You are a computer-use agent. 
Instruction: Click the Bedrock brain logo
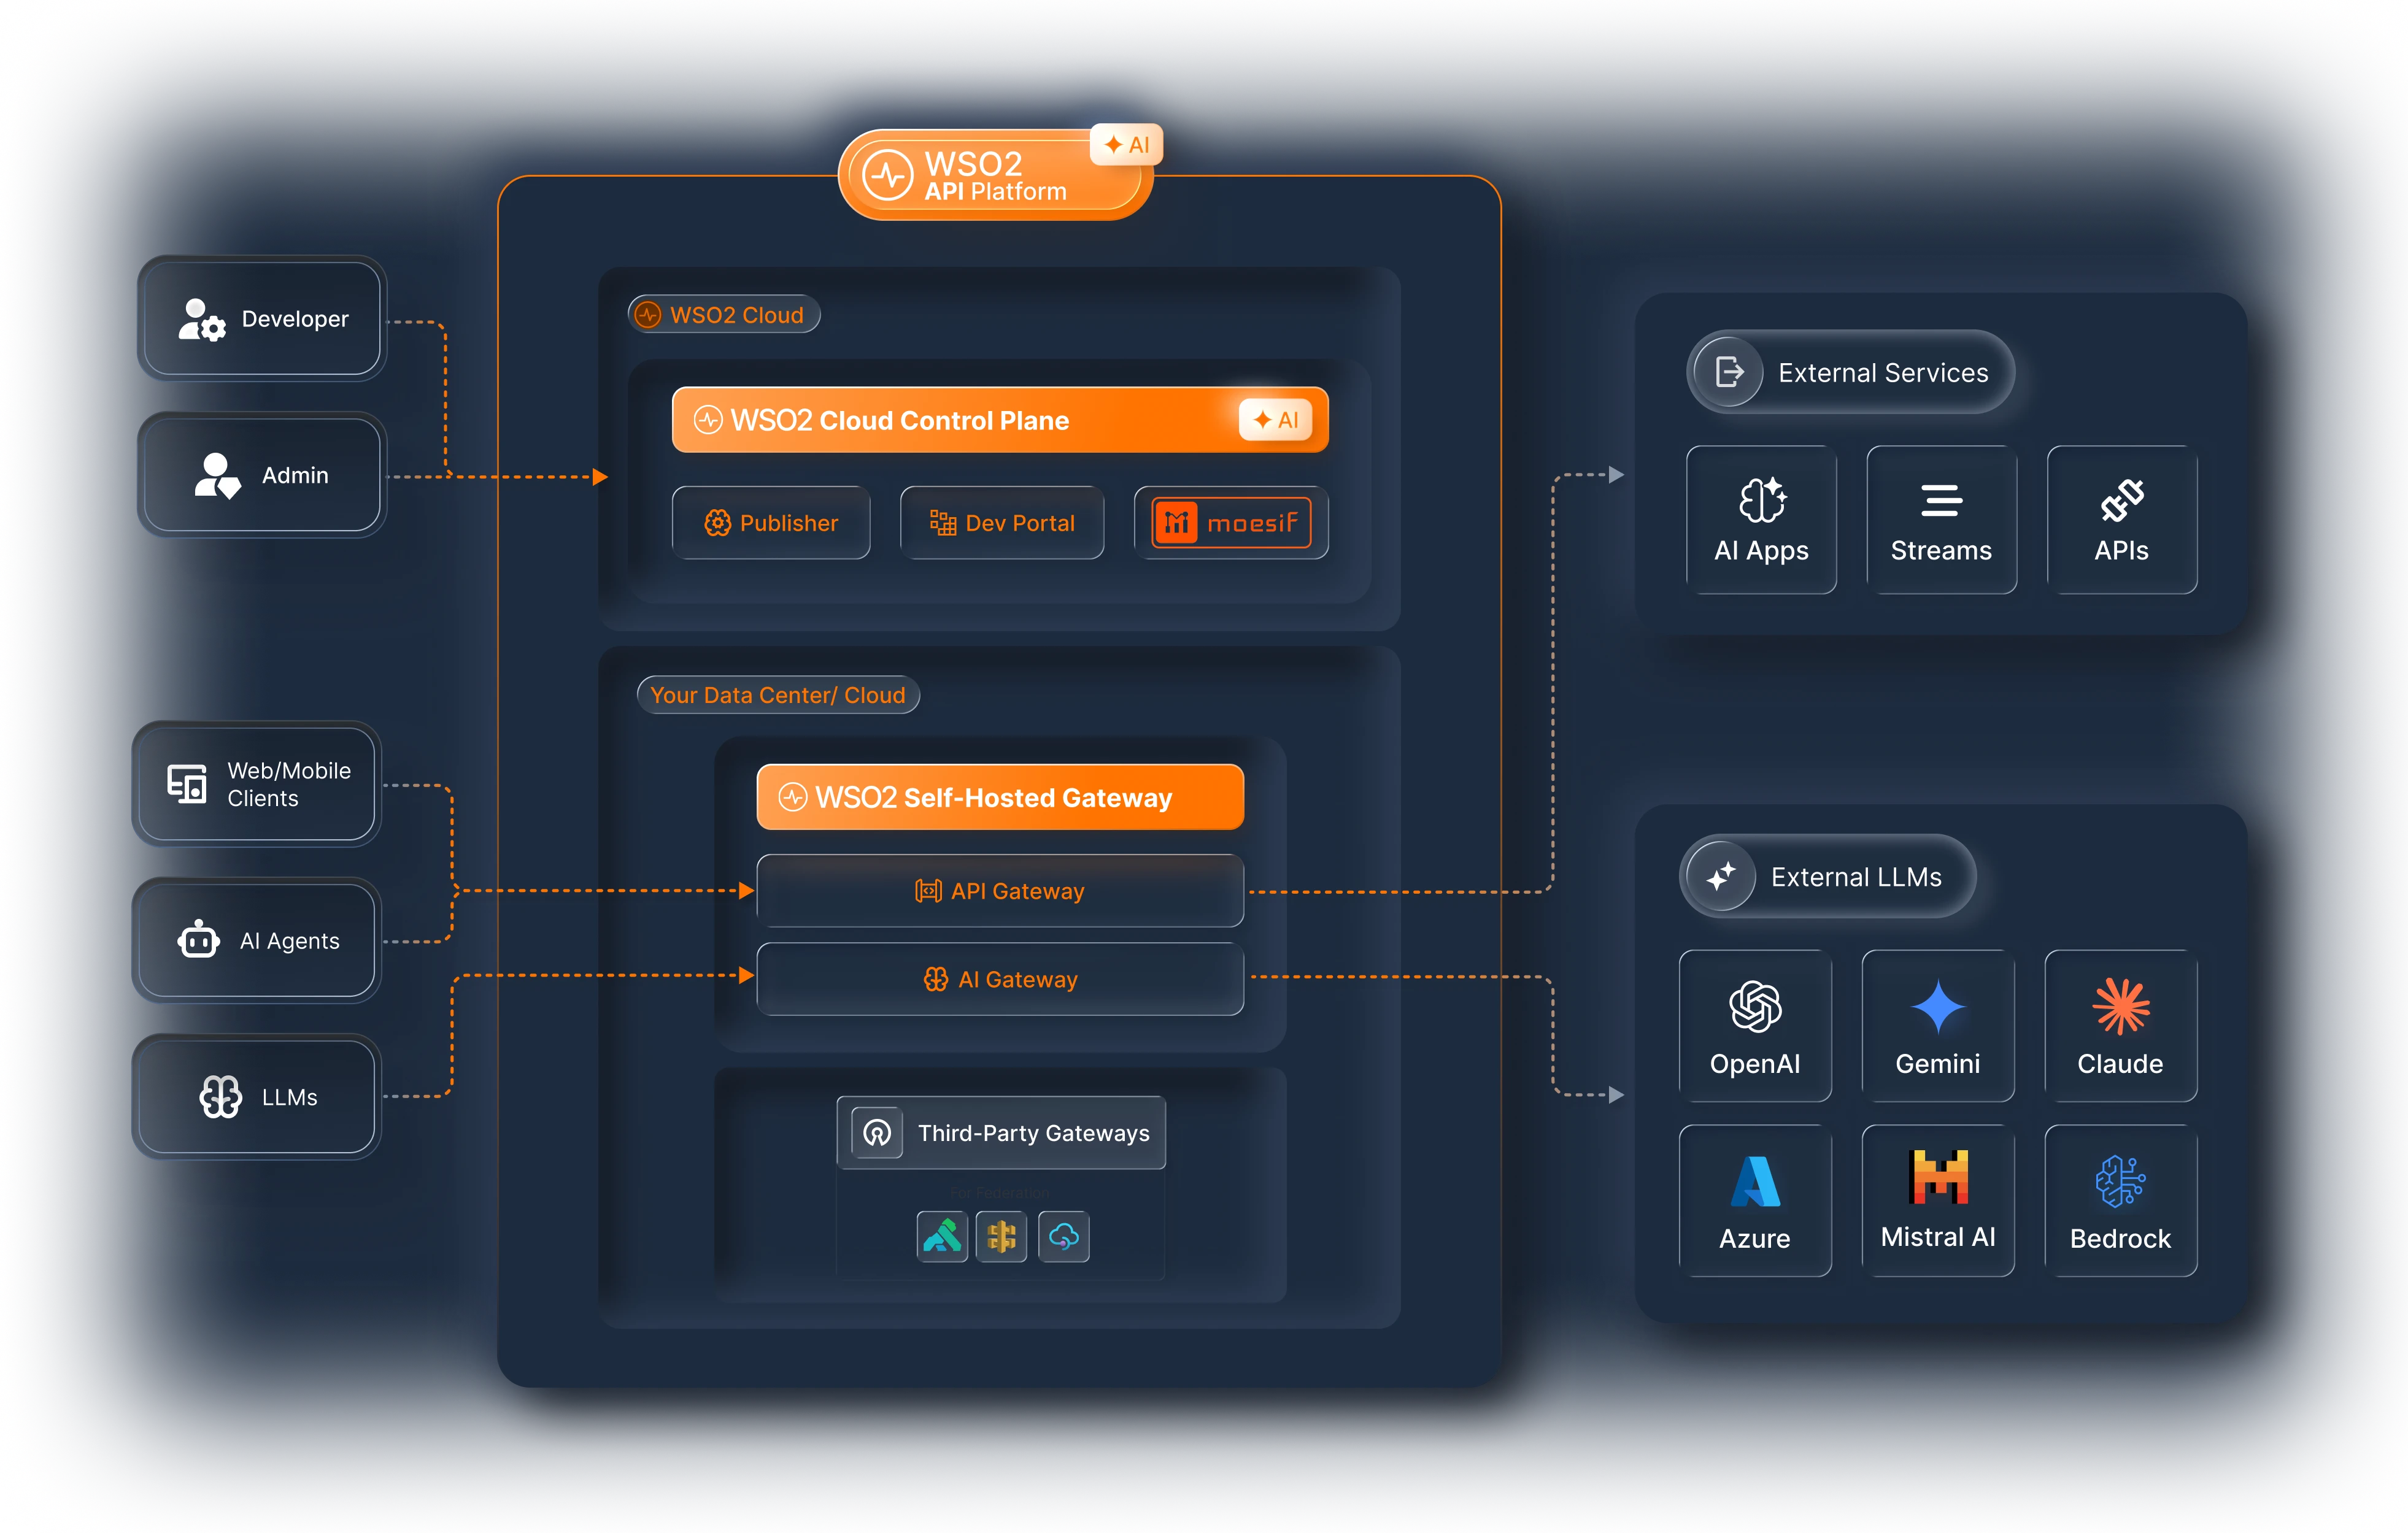pyautogui.click(x=2121, y=1181)
